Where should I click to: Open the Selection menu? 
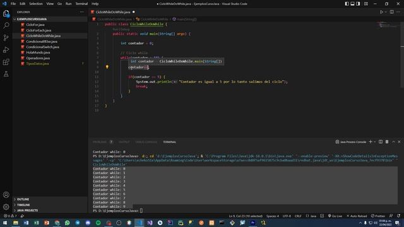[36, 4]
